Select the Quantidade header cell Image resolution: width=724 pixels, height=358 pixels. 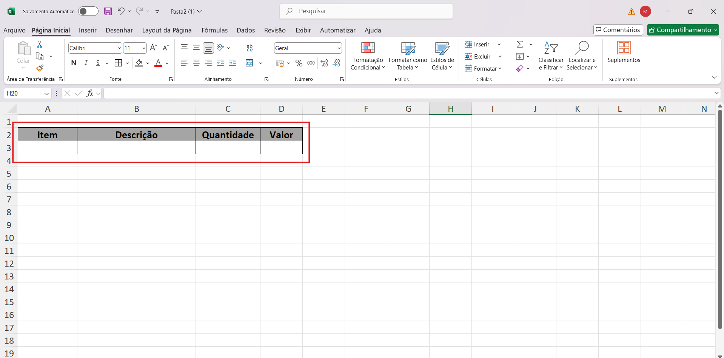click(x=228, y=135)
